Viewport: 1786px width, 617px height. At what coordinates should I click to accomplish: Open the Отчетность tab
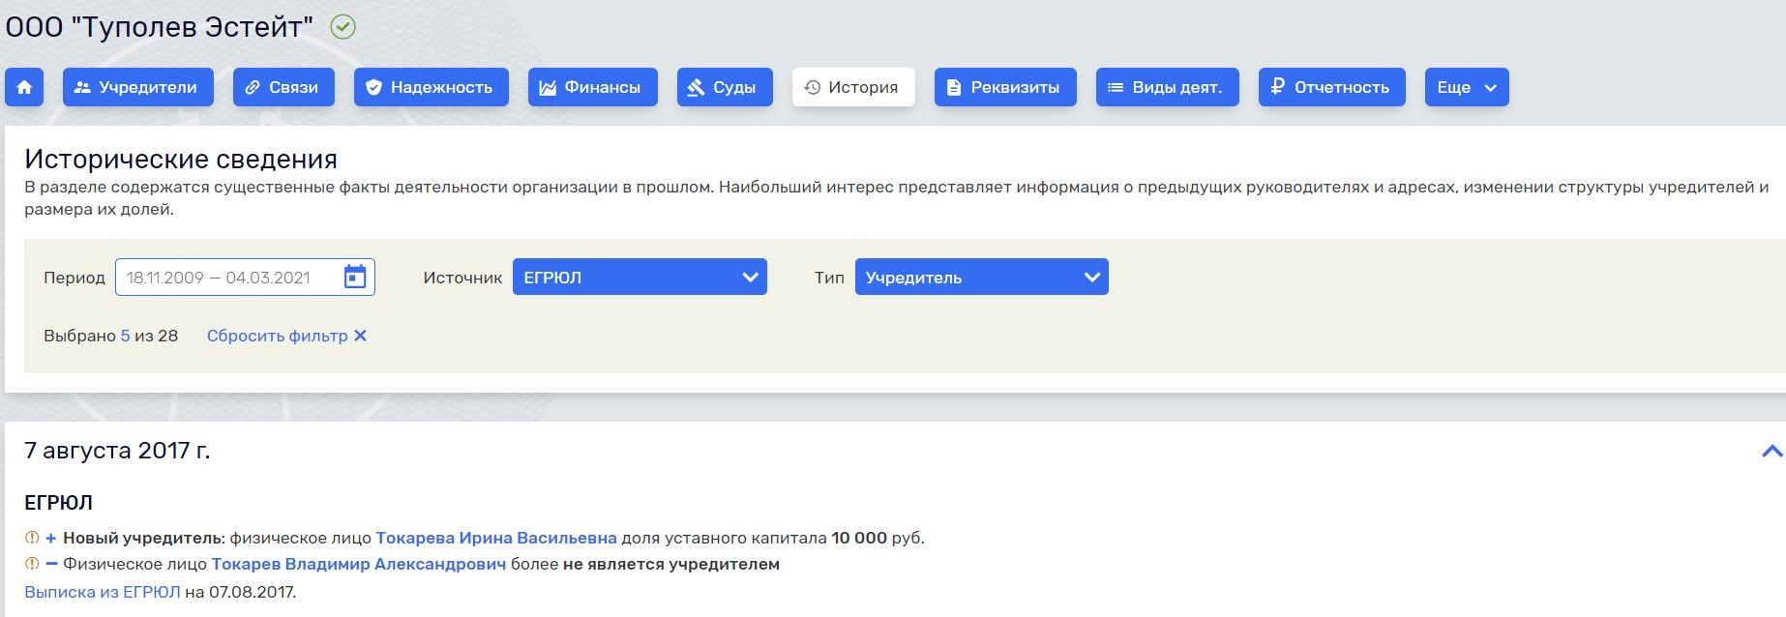[x=1332, y=87]
